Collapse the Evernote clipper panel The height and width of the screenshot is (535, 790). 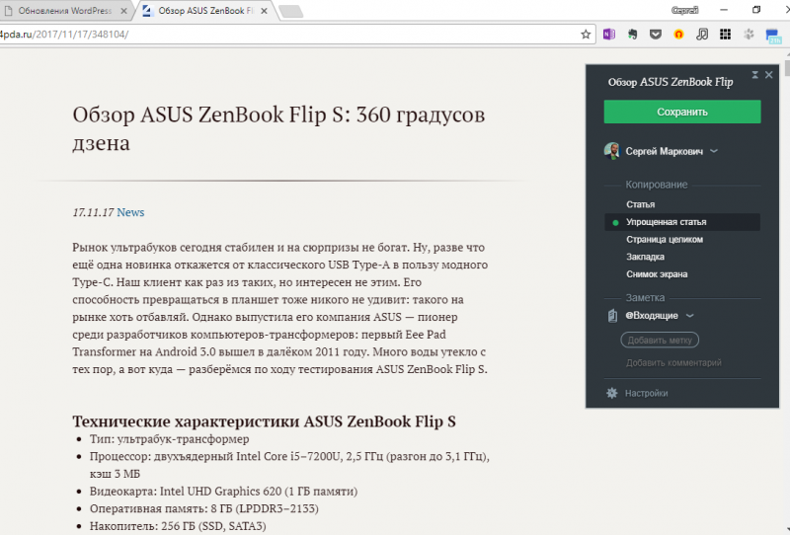(755, 75)
